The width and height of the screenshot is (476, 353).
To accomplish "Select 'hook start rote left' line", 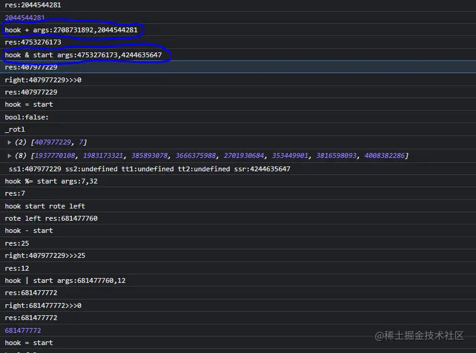I will click(x=45, y=206).
